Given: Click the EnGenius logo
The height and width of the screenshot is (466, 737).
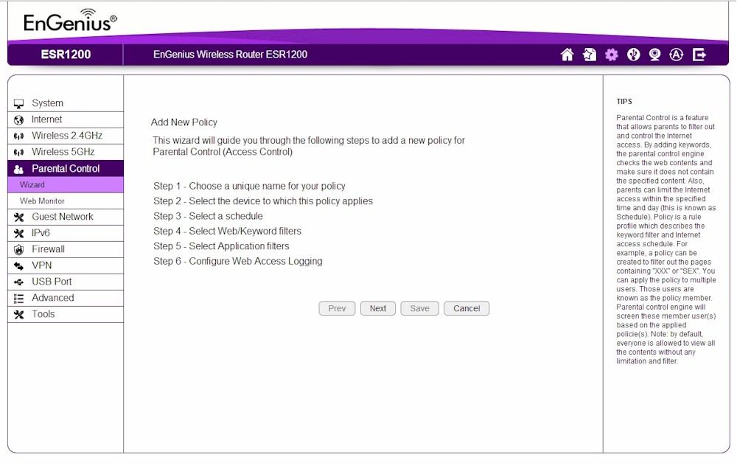Looking at the screenshot, I should 70,21.
